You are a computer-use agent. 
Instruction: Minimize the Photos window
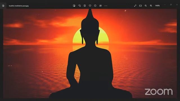[x=165, y=5]
